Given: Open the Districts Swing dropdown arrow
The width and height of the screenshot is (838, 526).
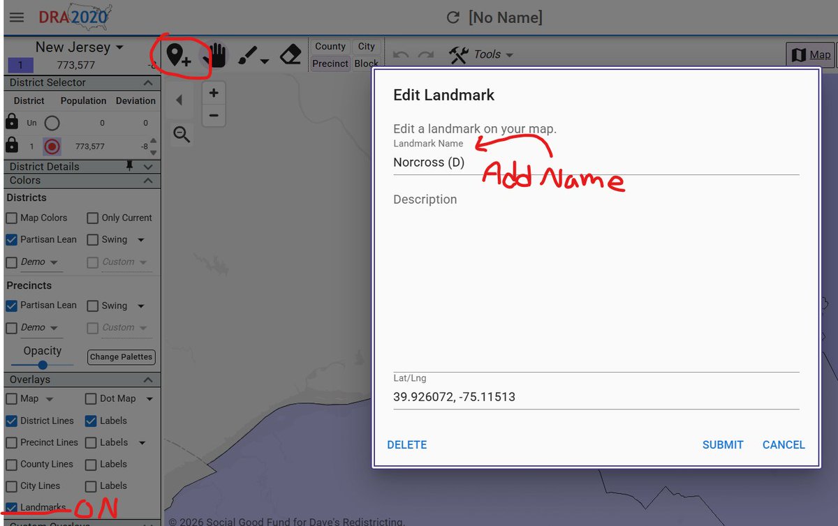Looking at the screenshot, I should point(141,240).
